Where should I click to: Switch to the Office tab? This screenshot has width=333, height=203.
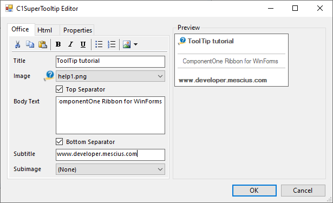click(21, 29)
